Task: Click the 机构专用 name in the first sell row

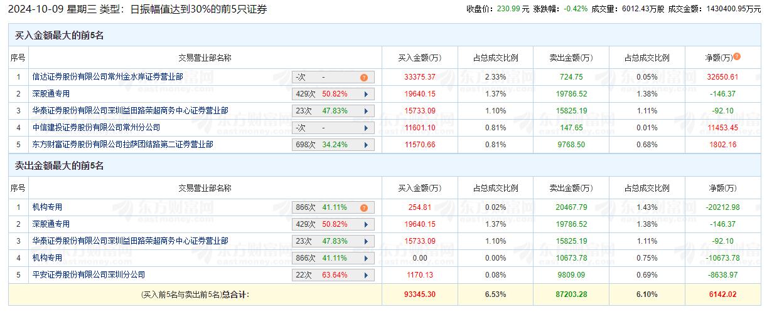Action: 47,207
